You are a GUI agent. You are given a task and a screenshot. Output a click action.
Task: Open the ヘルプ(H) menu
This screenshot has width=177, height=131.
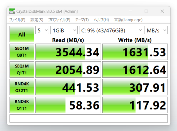(101, 20)
